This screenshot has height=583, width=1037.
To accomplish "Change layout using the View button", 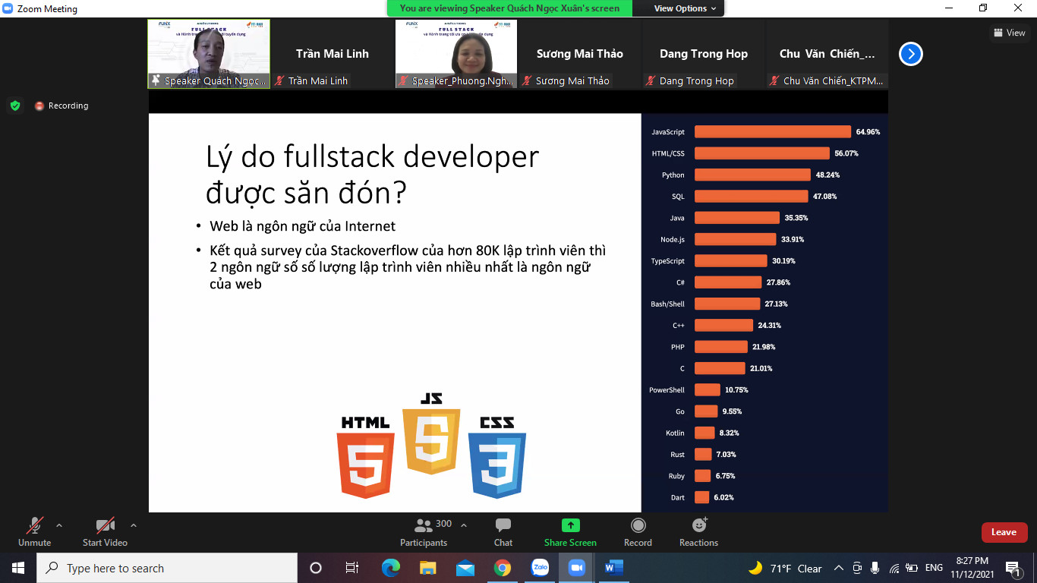I will (1009, 33).
